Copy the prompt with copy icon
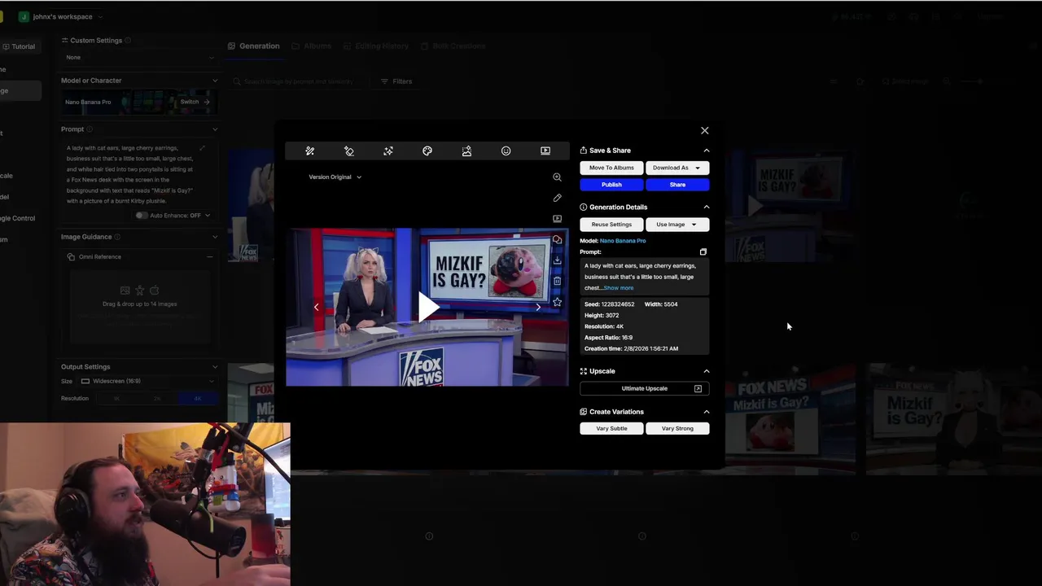1042x586 pixels. tap(703, 252)
